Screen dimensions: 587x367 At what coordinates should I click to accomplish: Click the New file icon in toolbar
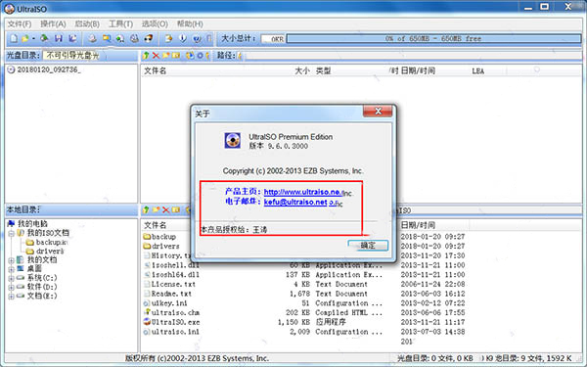[x=14, y=38]
